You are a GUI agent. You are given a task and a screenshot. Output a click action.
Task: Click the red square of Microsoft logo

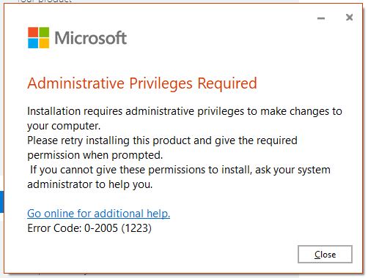[33, 32]
